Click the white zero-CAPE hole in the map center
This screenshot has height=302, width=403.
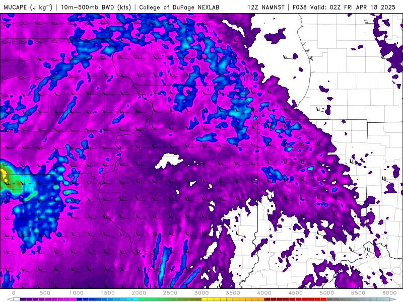click(x=169, y=161)
